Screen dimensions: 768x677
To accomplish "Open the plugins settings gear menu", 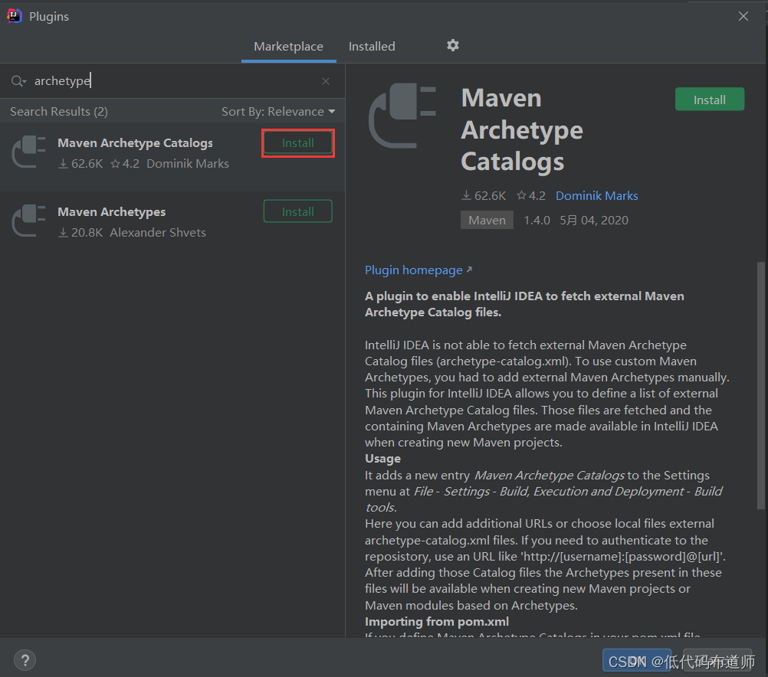I will coord(452,45).
